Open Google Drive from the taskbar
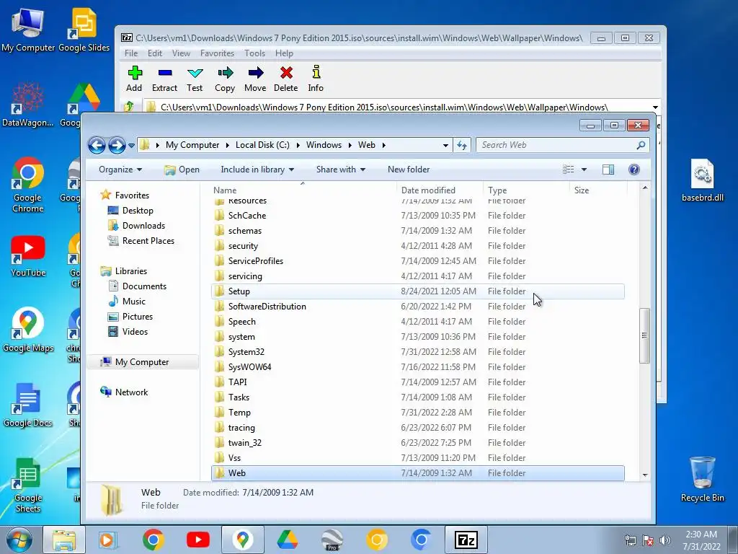The image size is (738, 554). point(287,540)
